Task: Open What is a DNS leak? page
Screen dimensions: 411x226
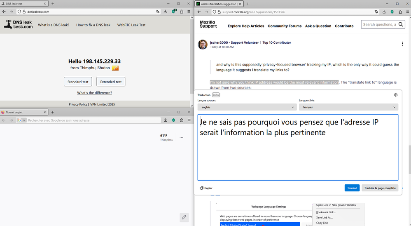Action: (54, 25)
